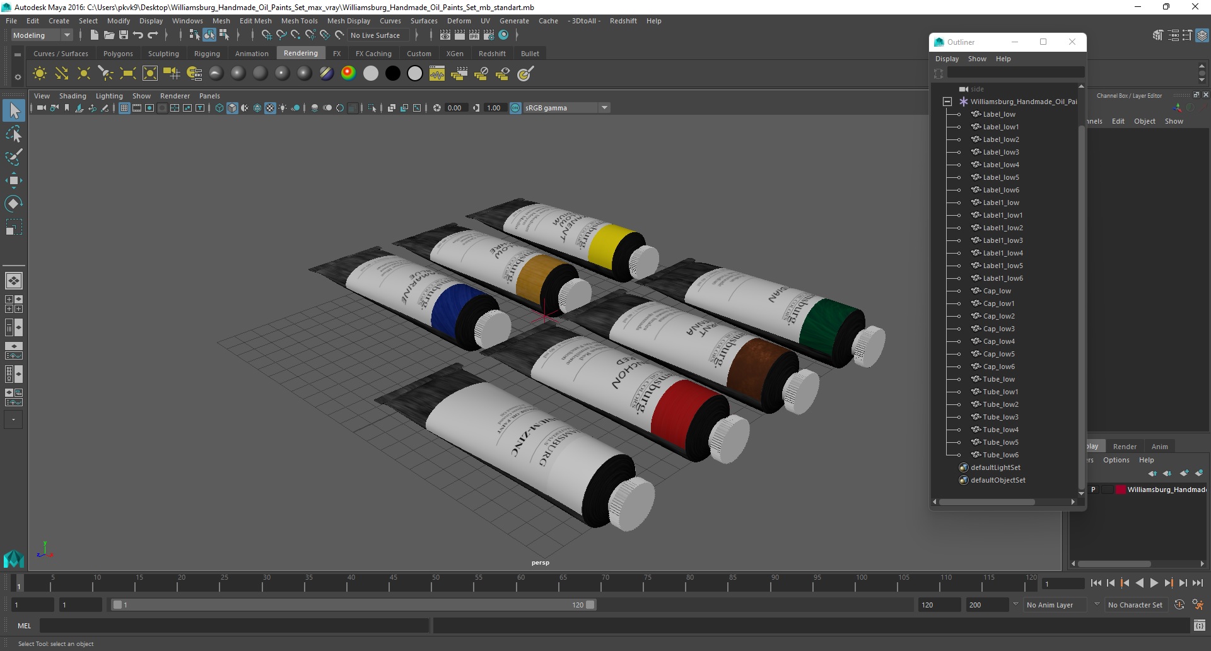Activate the Paint selection tool
This screenshot has height=651, width=1211.
(14, 157)
